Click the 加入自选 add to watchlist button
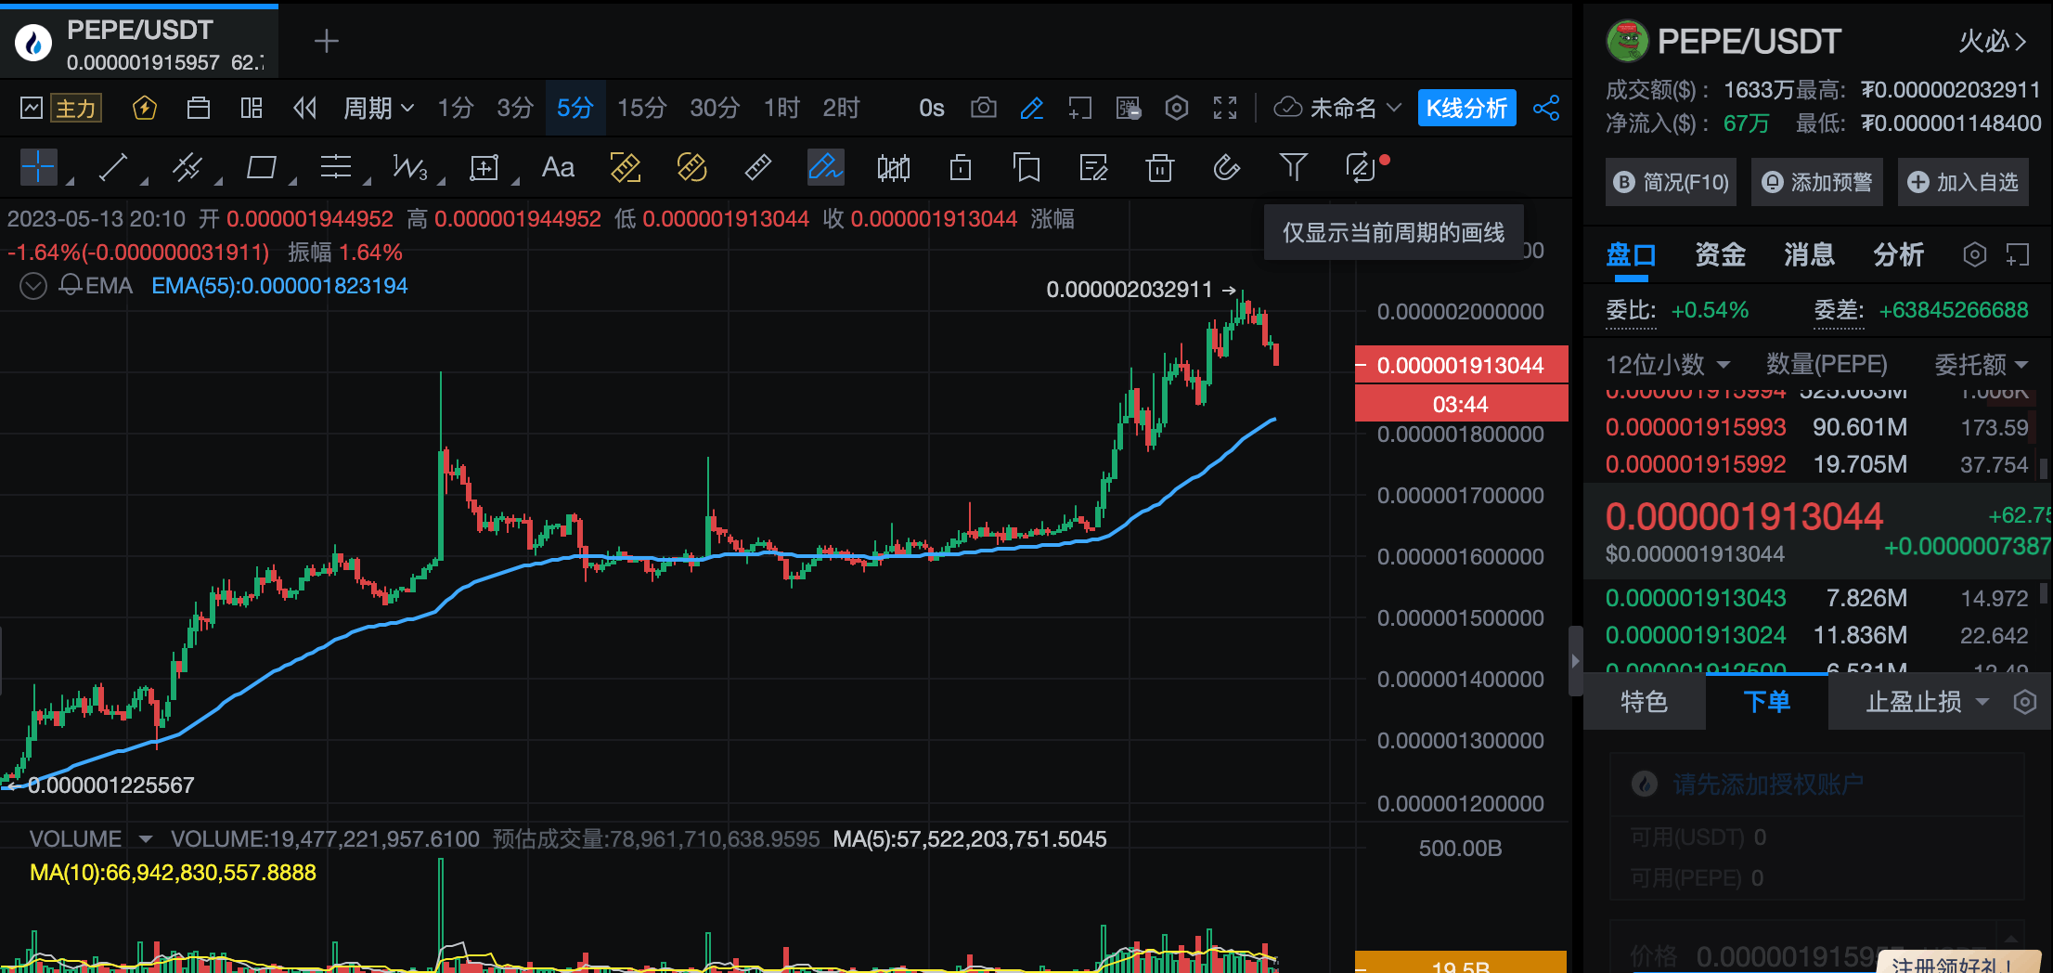2053x973 pixels. click(1963, 182)
